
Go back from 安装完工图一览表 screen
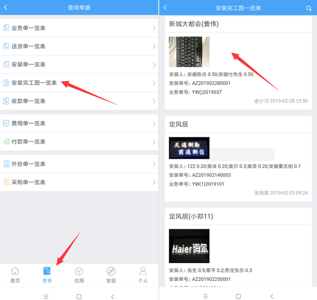pyautogui.click(x=165, y=8)
